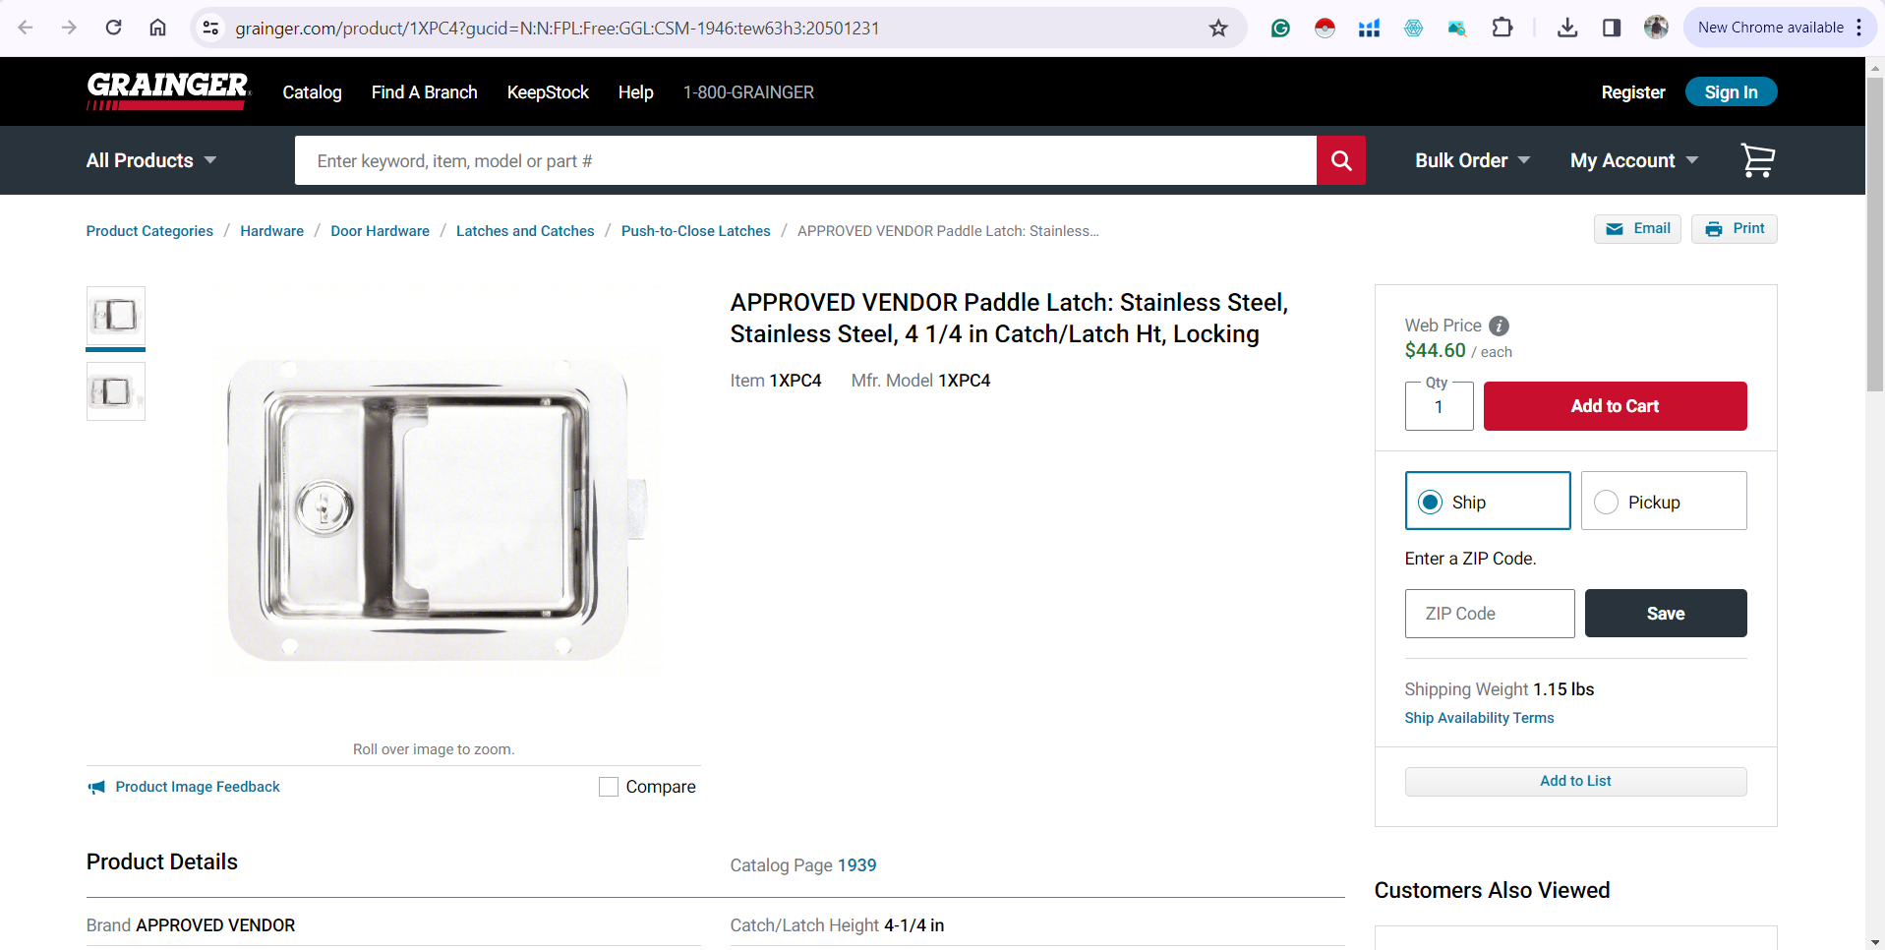
Task: Go to Push-to-Close Latches breadcrumb
Action: 695,231
